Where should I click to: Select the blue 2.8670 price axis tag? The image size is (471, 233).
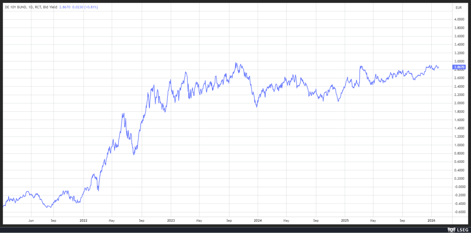(x=459, y=67)
